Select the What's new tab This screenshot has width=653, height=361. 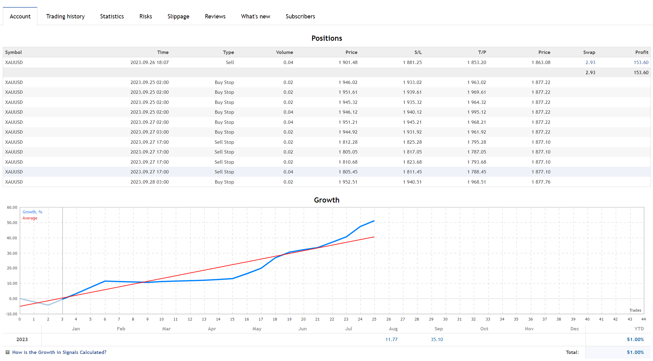255,17
